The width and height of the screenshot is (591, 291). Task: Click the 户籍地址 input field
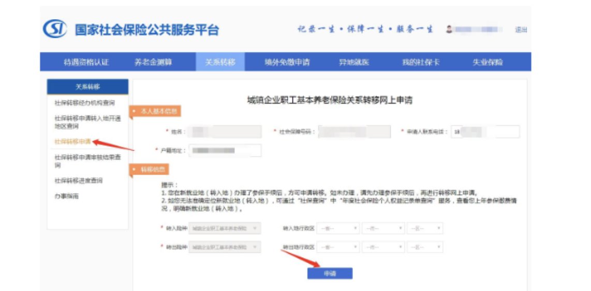[x=225, y=150]
